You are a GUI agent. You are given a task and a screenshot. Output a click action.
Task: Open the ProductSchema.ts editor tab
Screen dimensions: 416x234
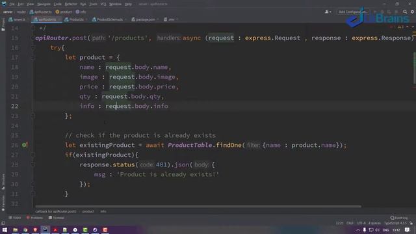[x=109, y=19]
